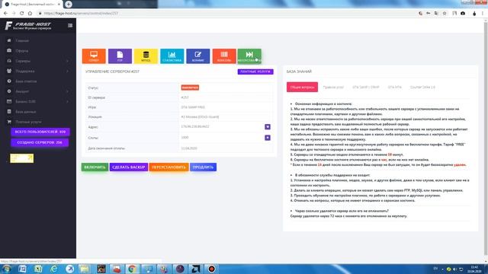Click the browser back arrow
Image resolution: width=488 pixels, height=274 pixels.
5,14
